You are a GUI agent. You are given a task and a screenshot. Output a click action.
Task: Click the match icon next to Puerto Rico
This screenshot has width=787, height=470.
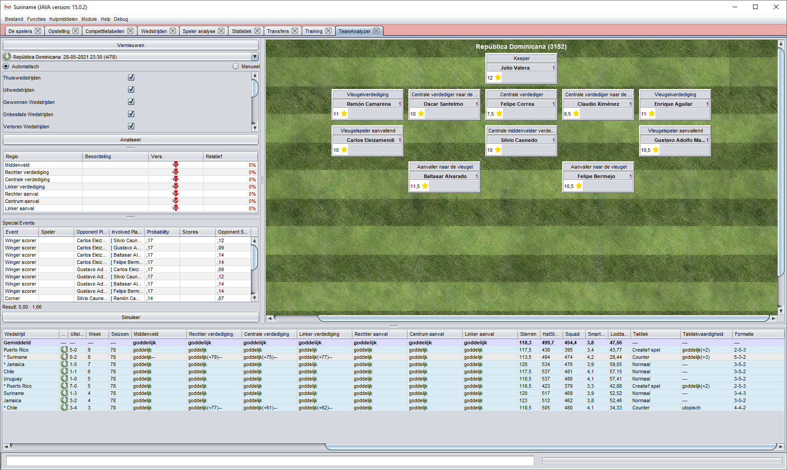[x=64, y=350]
